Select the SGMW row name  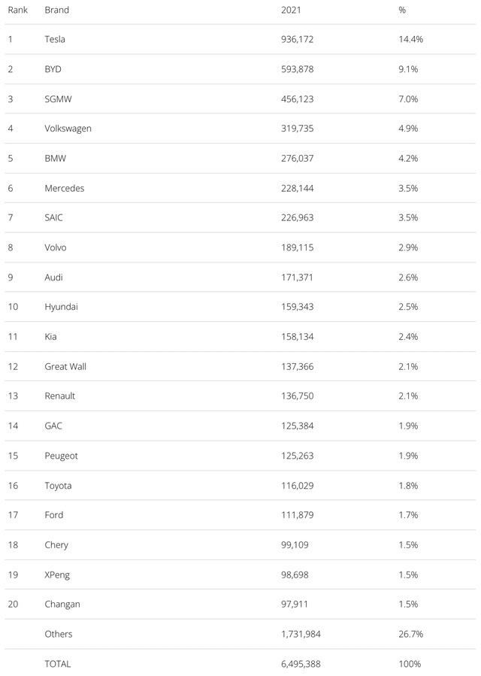pyautogui.click(x=58, y=99)
